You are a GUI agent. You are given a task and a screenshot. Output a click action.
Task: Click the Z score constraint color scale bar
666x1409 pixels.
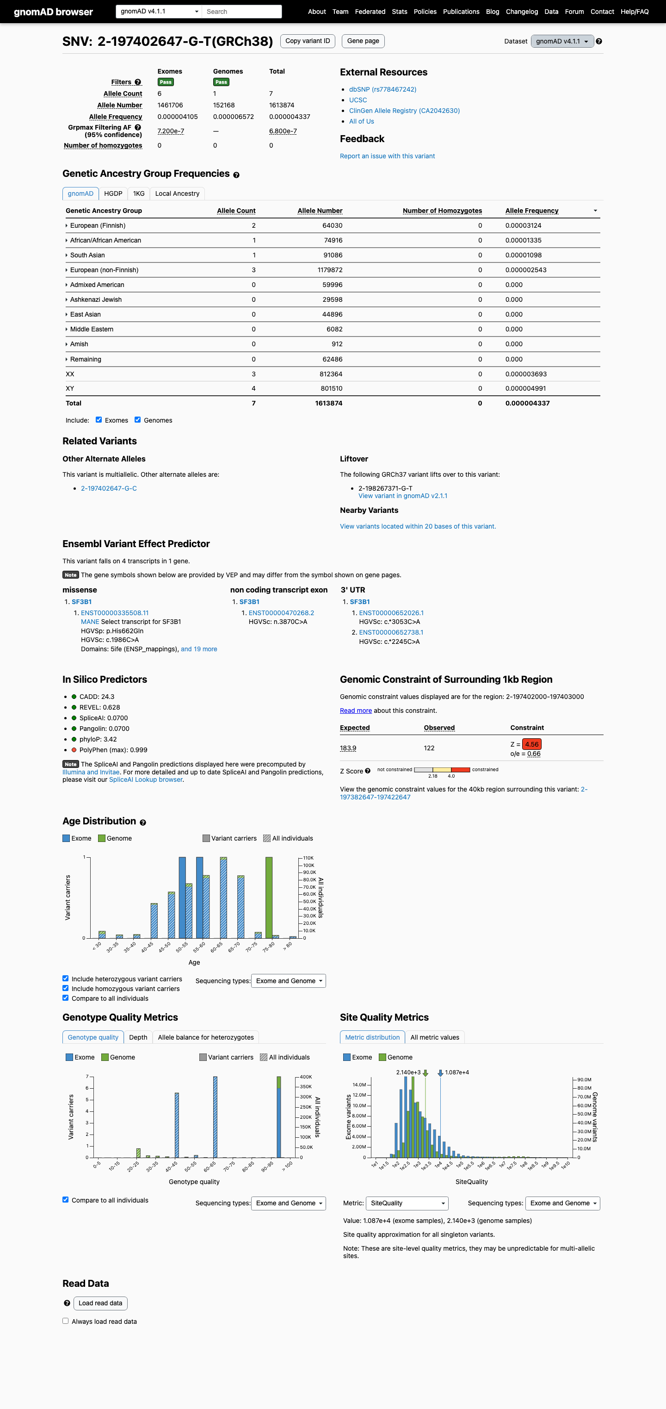(x=442, y=770)
